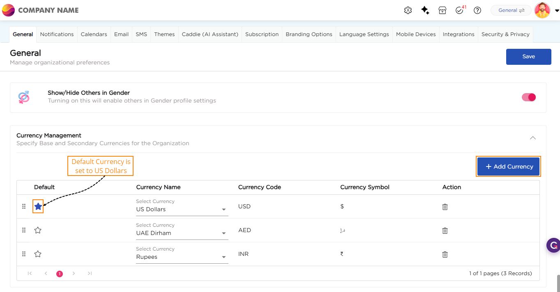Mark Rupees as default currency star
The width and height of the screenshot is (560, 292).
click(x=38, y=254)
